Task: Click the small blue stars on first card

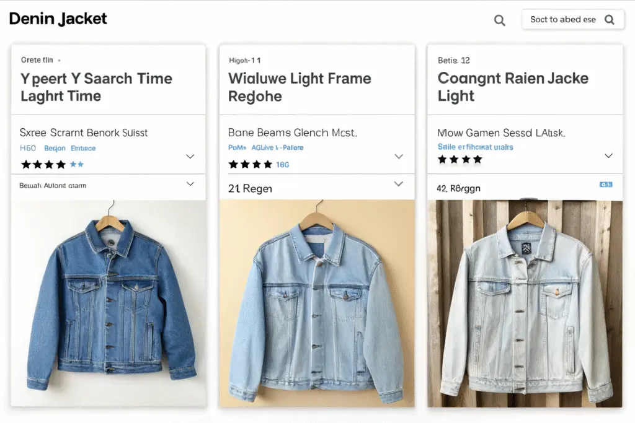Action: pyautogui.click(x=76, y=165)
